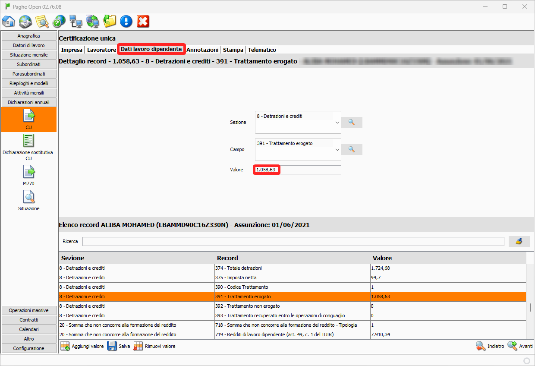
Task: Click the Salva button
Action: [x=118, y=346]
